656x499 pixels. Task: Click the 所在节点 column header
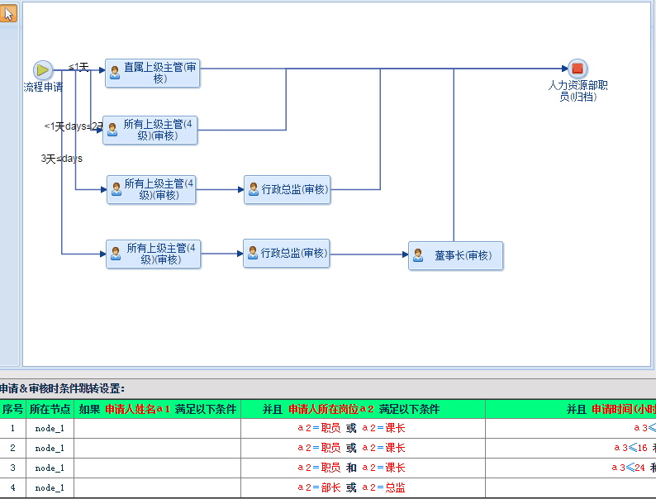point(50,409)
